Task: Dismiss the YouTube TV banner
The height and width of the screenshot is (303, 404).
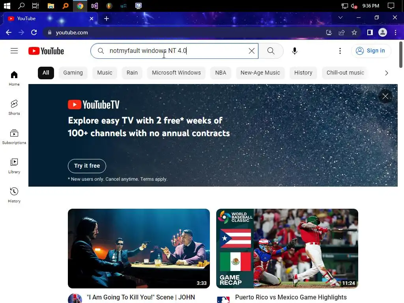Action: click(x=385, y=96)
